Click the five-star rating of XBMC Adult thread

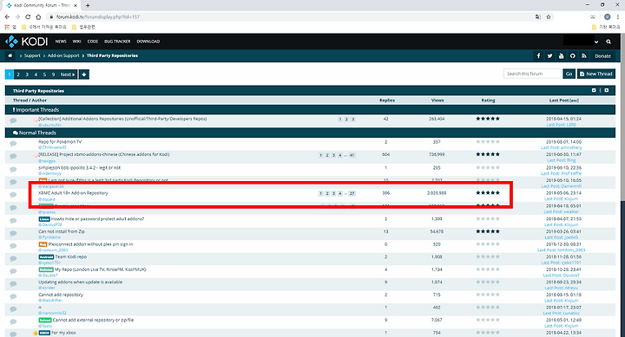coord(488,193)
